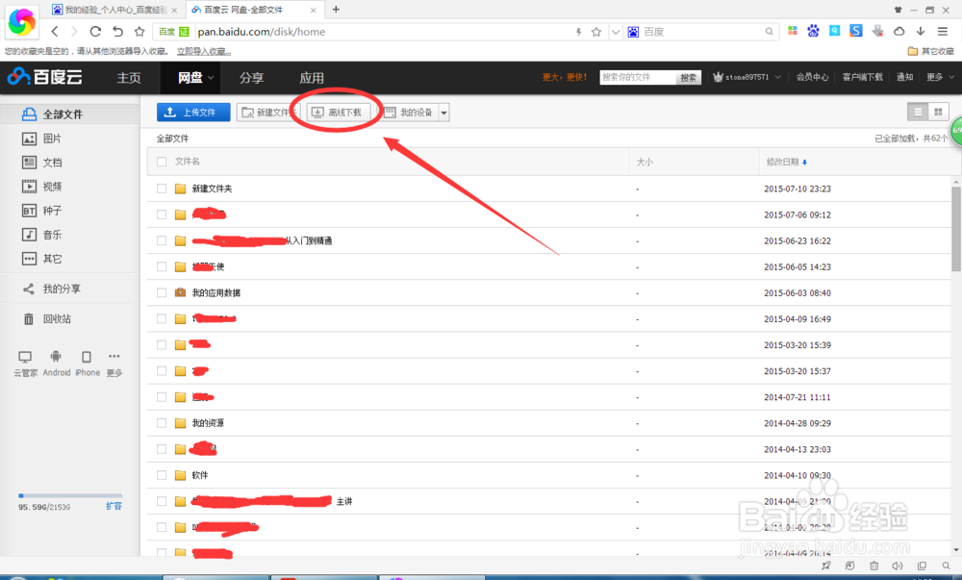The height and width of the screenshot is (580, 962).
Task: Click 立即导入收藏 link
Action: pyautogui.click(x=204, y=52)
